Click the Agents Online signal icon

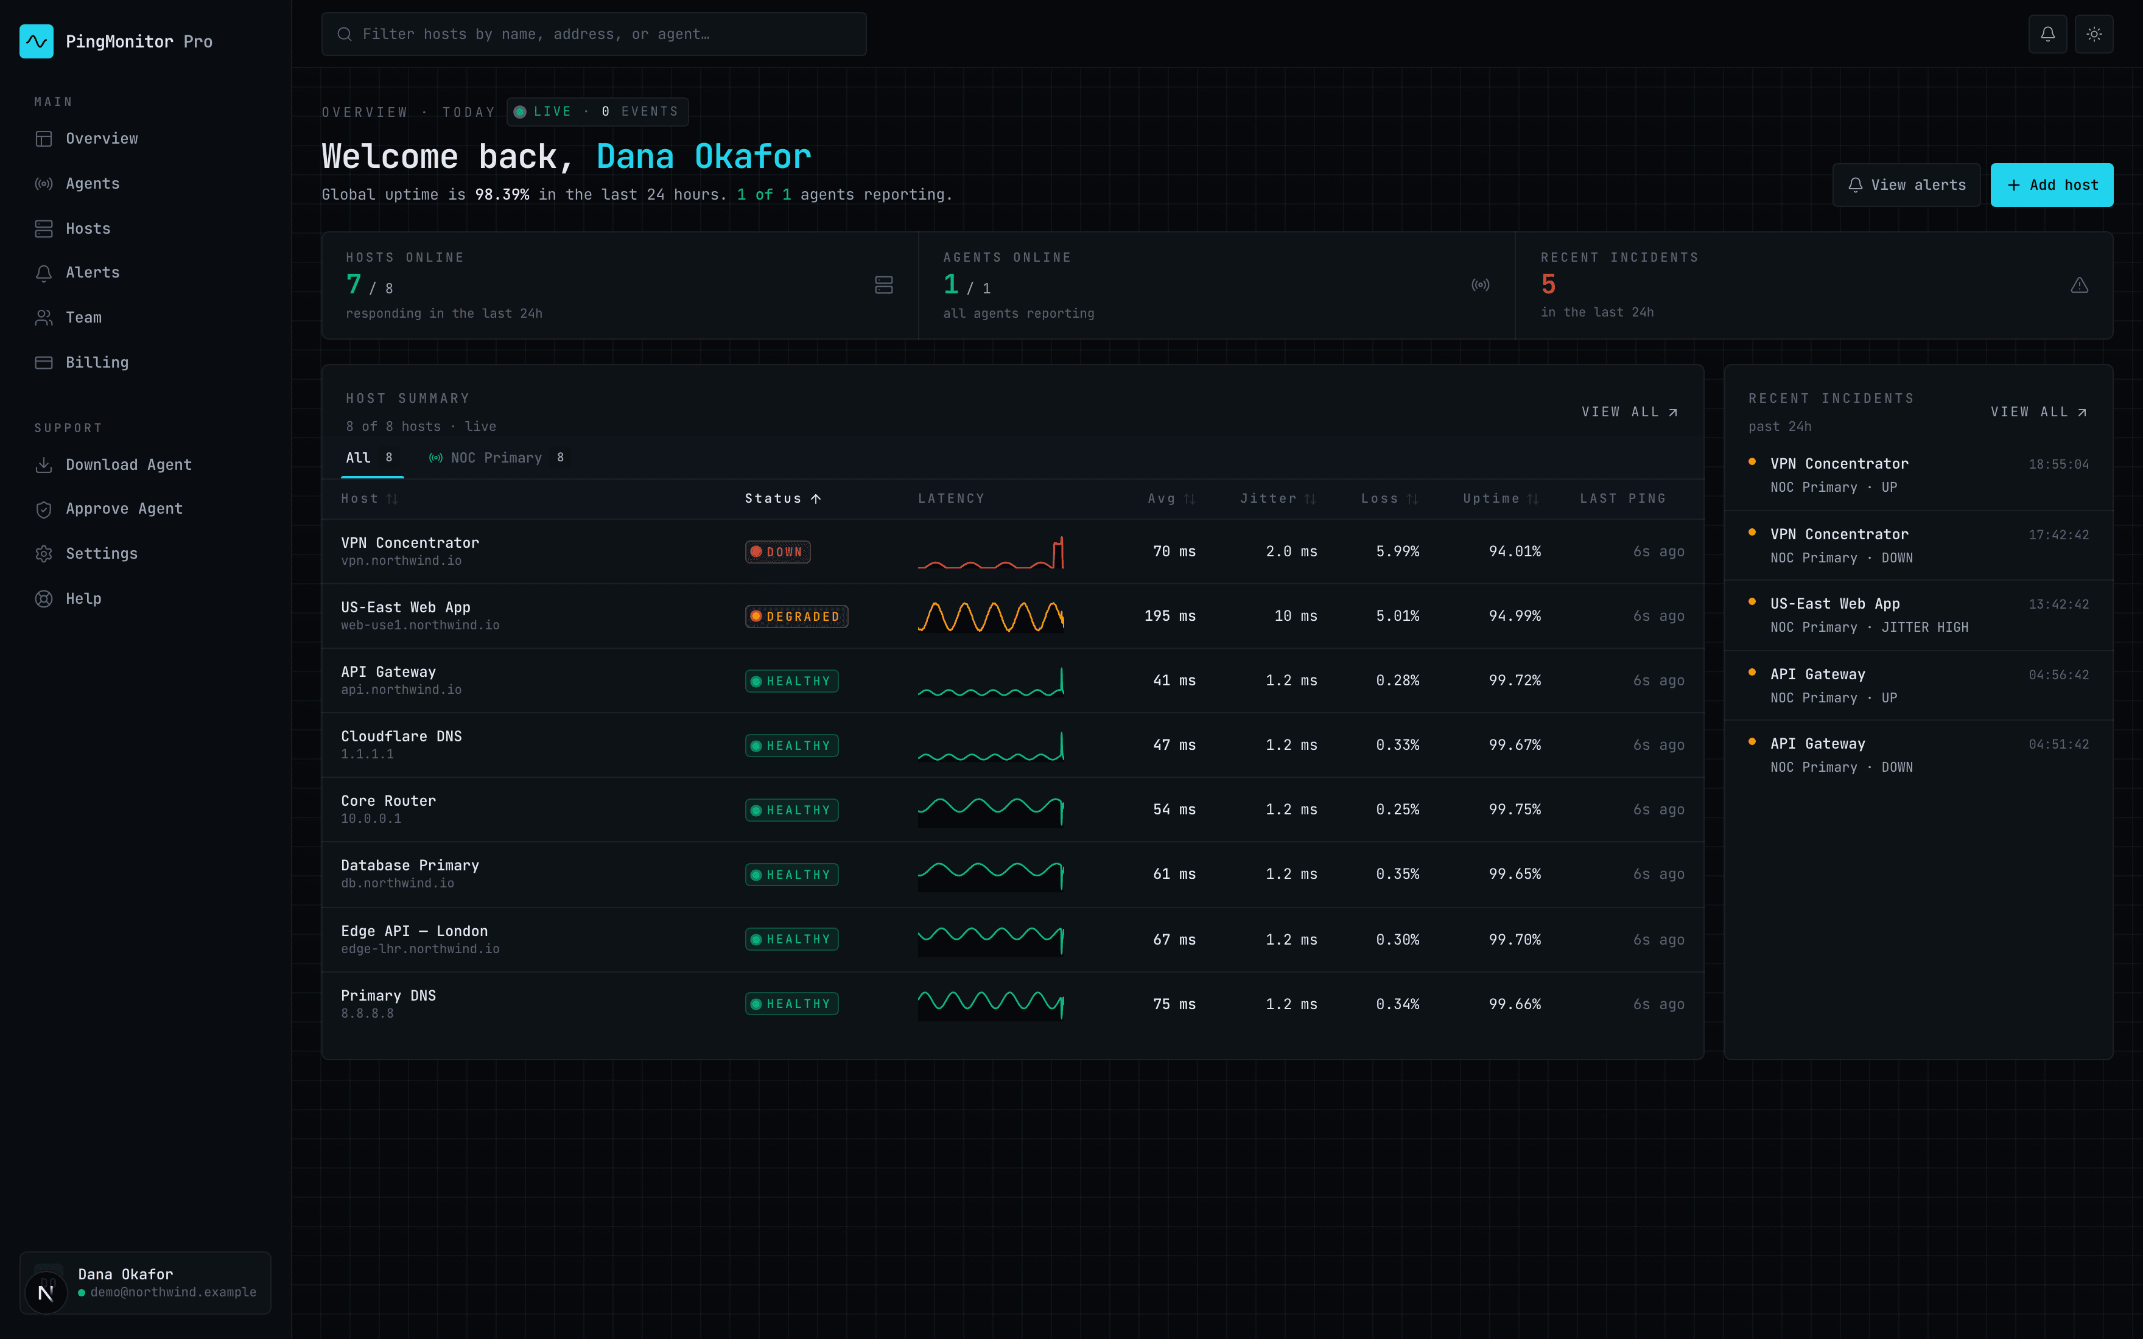tap(1480, 284)
